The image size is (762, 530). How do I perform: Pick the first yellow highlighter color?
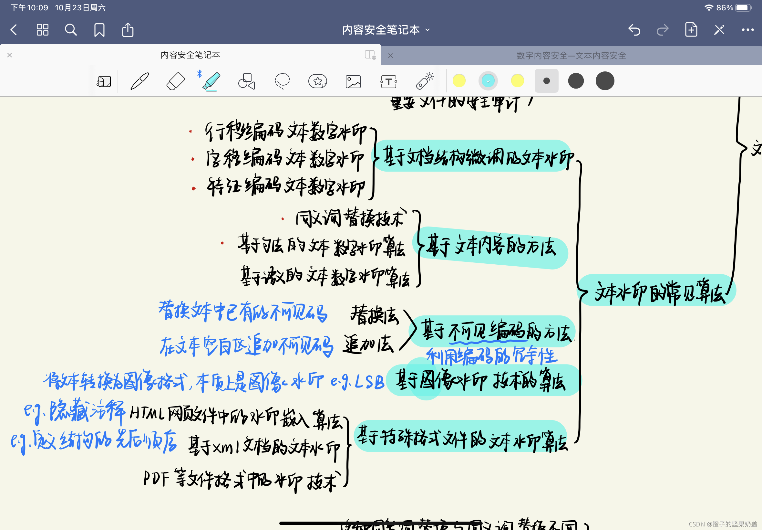tap(459, 81)
